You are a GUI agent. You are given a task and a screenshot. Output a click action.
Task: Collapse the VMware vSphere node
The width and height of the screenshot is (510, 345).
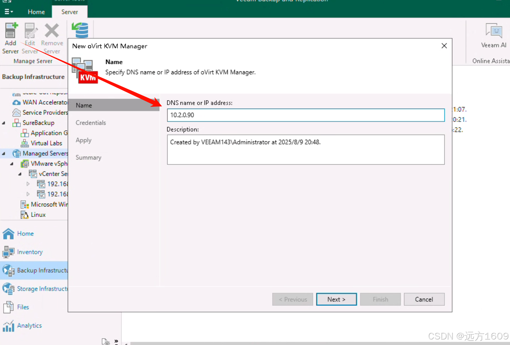tap(12, 164)
